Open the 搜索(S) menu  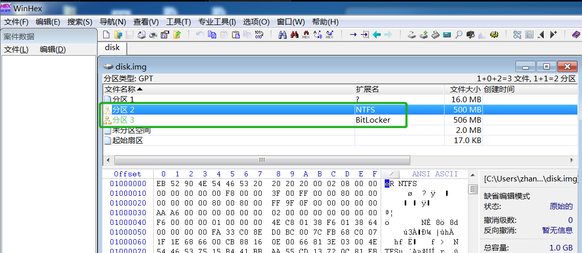point(80,22)
